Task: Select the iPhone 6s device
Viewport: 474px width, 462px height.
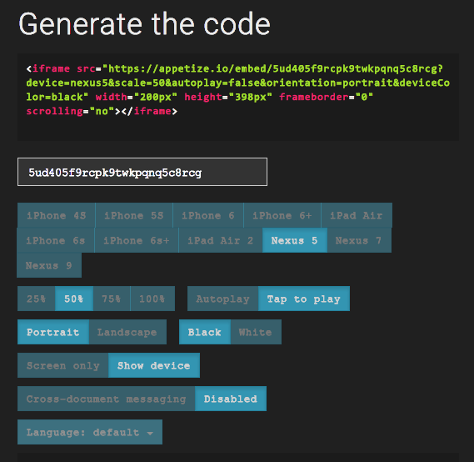Action: click(56, 240)
